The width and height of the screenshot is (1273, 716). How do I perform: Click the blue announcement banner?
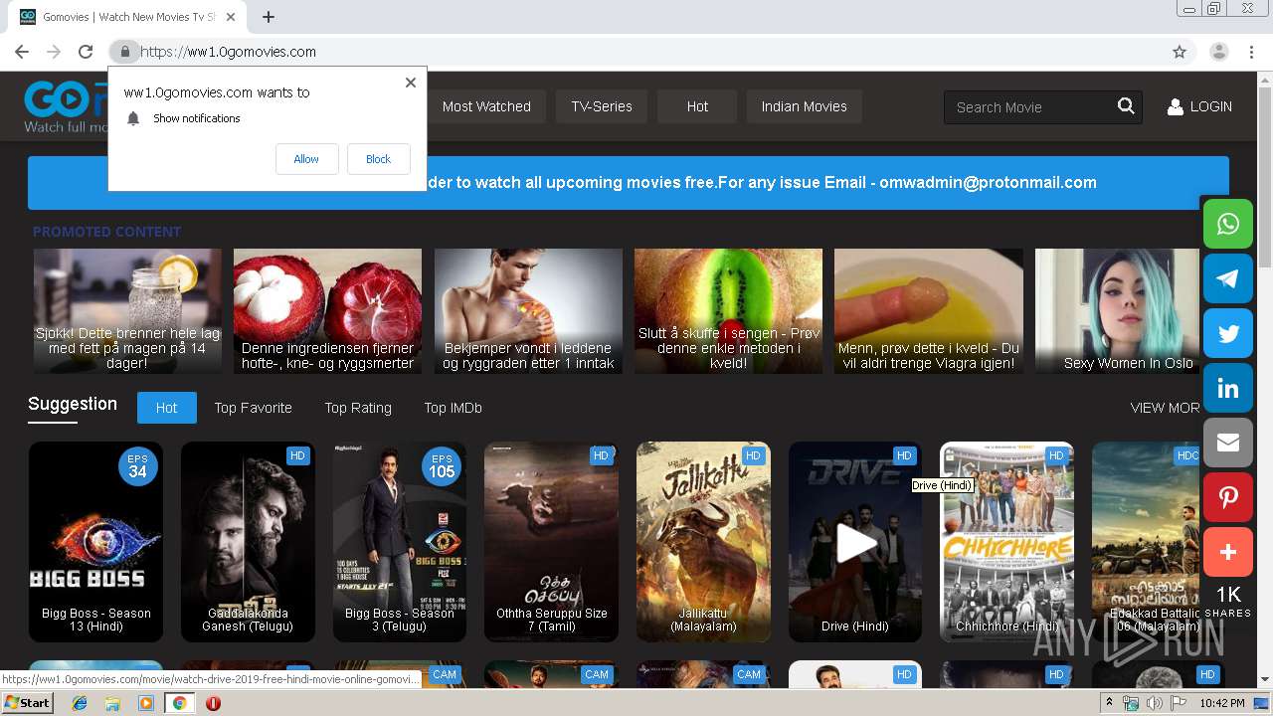click(x=629, y=183)
